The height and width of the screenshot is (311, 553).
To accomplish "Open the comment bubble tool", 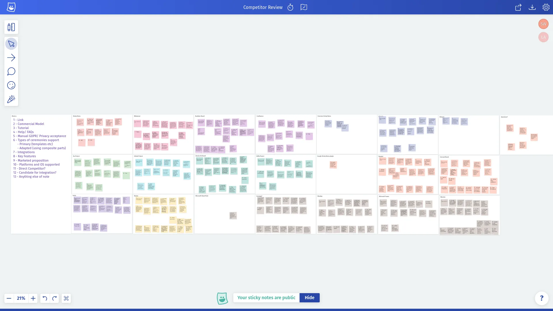I will coord(11,71).
